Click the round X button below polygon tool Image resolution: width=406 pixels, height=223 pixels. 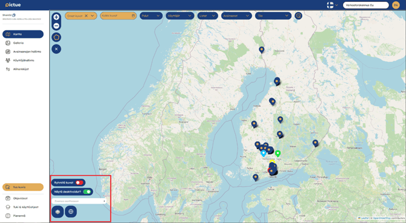56,49
